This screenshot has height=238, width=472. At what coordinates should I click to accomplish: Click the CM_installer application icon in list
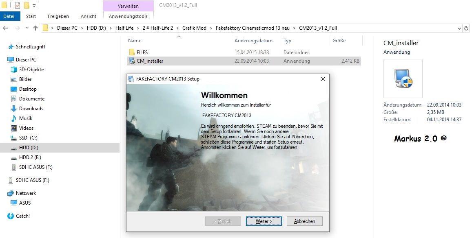(131, 61)
